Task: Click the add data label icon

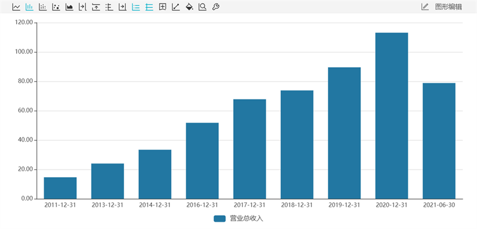Action: point(162,7)
